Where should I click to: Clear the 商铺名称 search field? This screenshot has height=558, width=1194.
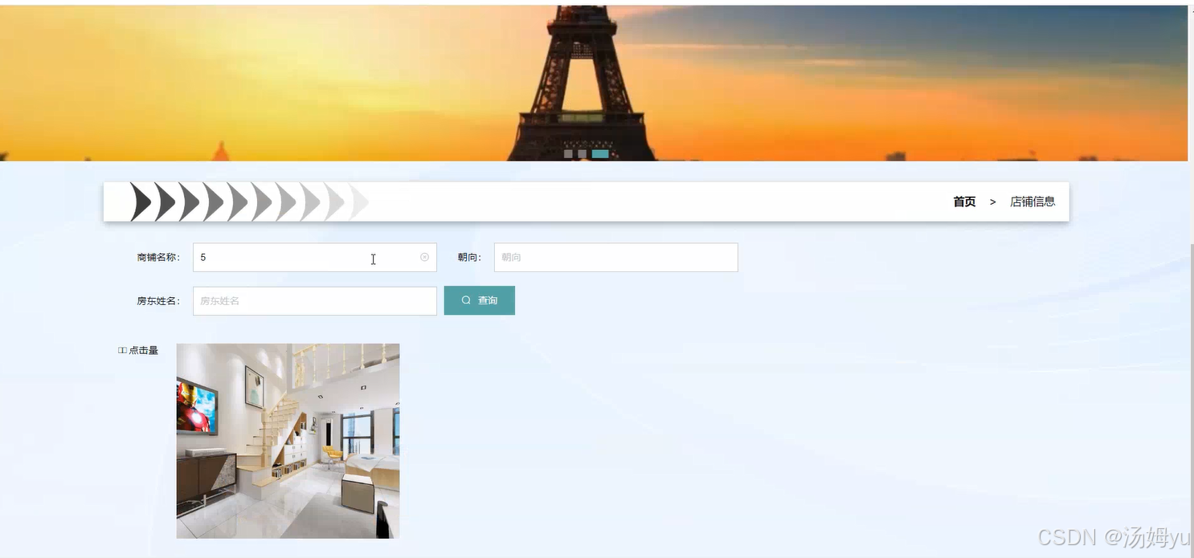click(x=424, y=258)
